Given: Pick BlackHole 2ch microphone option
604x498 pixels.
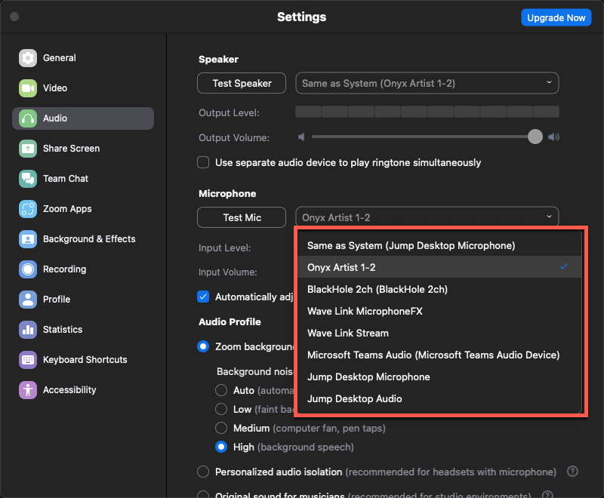Looking at the screenshot, I should click(x=439, y=289).
